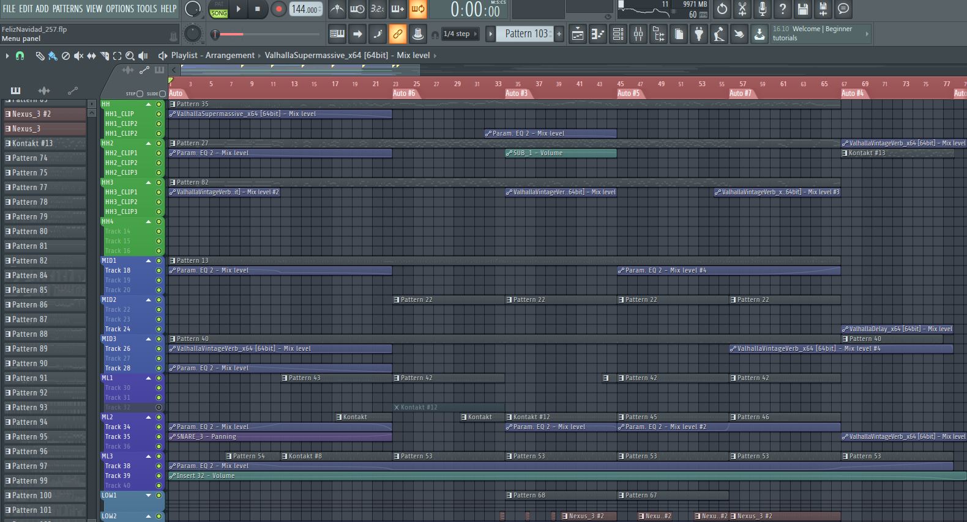Select the Pattern 68 clip in playlist
Image resolution: width=967 pixels, height=522 pixels.
point(561,495)
